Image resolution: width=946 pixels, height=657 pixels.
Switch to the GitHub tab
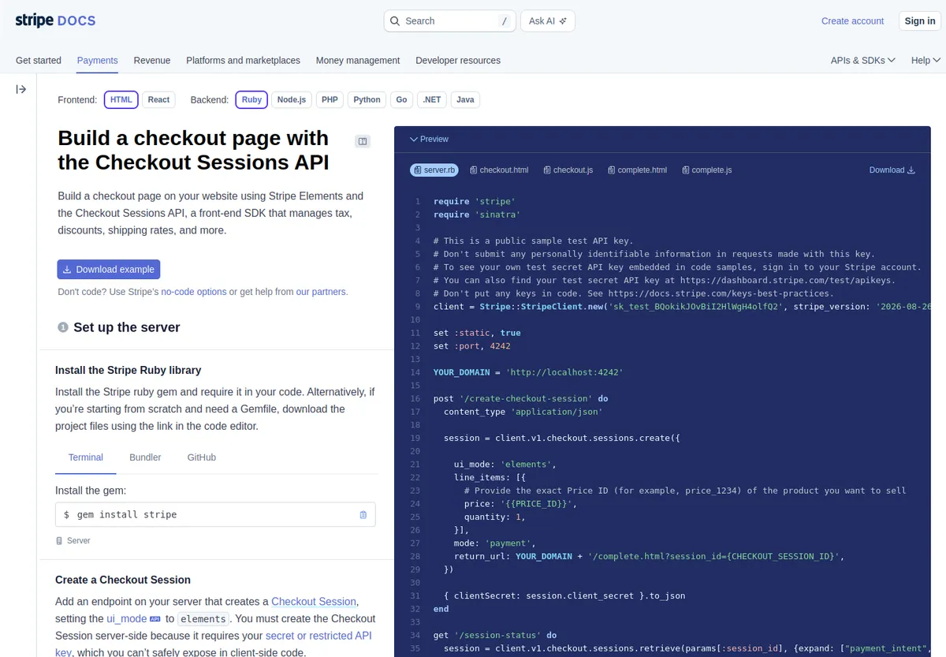pyautogui.click(x=202, y=457)
